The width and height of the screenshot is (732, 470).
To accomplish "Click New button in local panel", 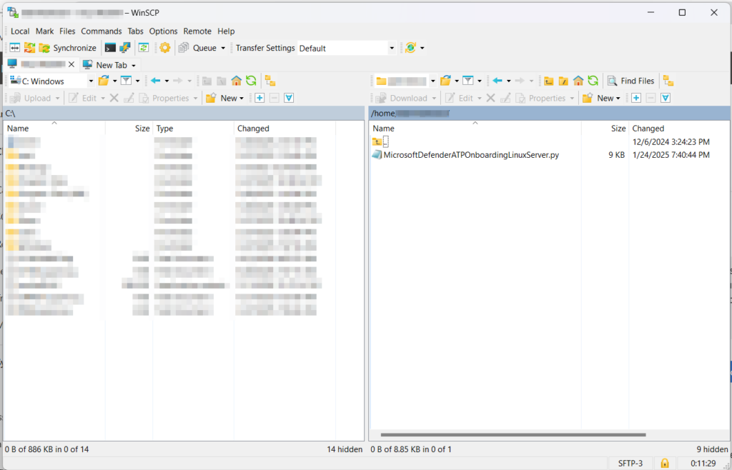I will click(225, 98).
